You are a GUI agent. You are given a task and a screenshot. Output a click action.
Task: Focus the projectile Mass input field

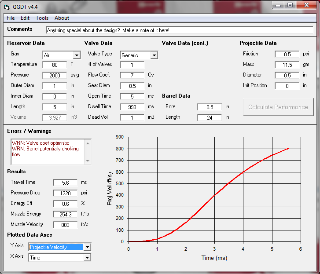[287, 65]
